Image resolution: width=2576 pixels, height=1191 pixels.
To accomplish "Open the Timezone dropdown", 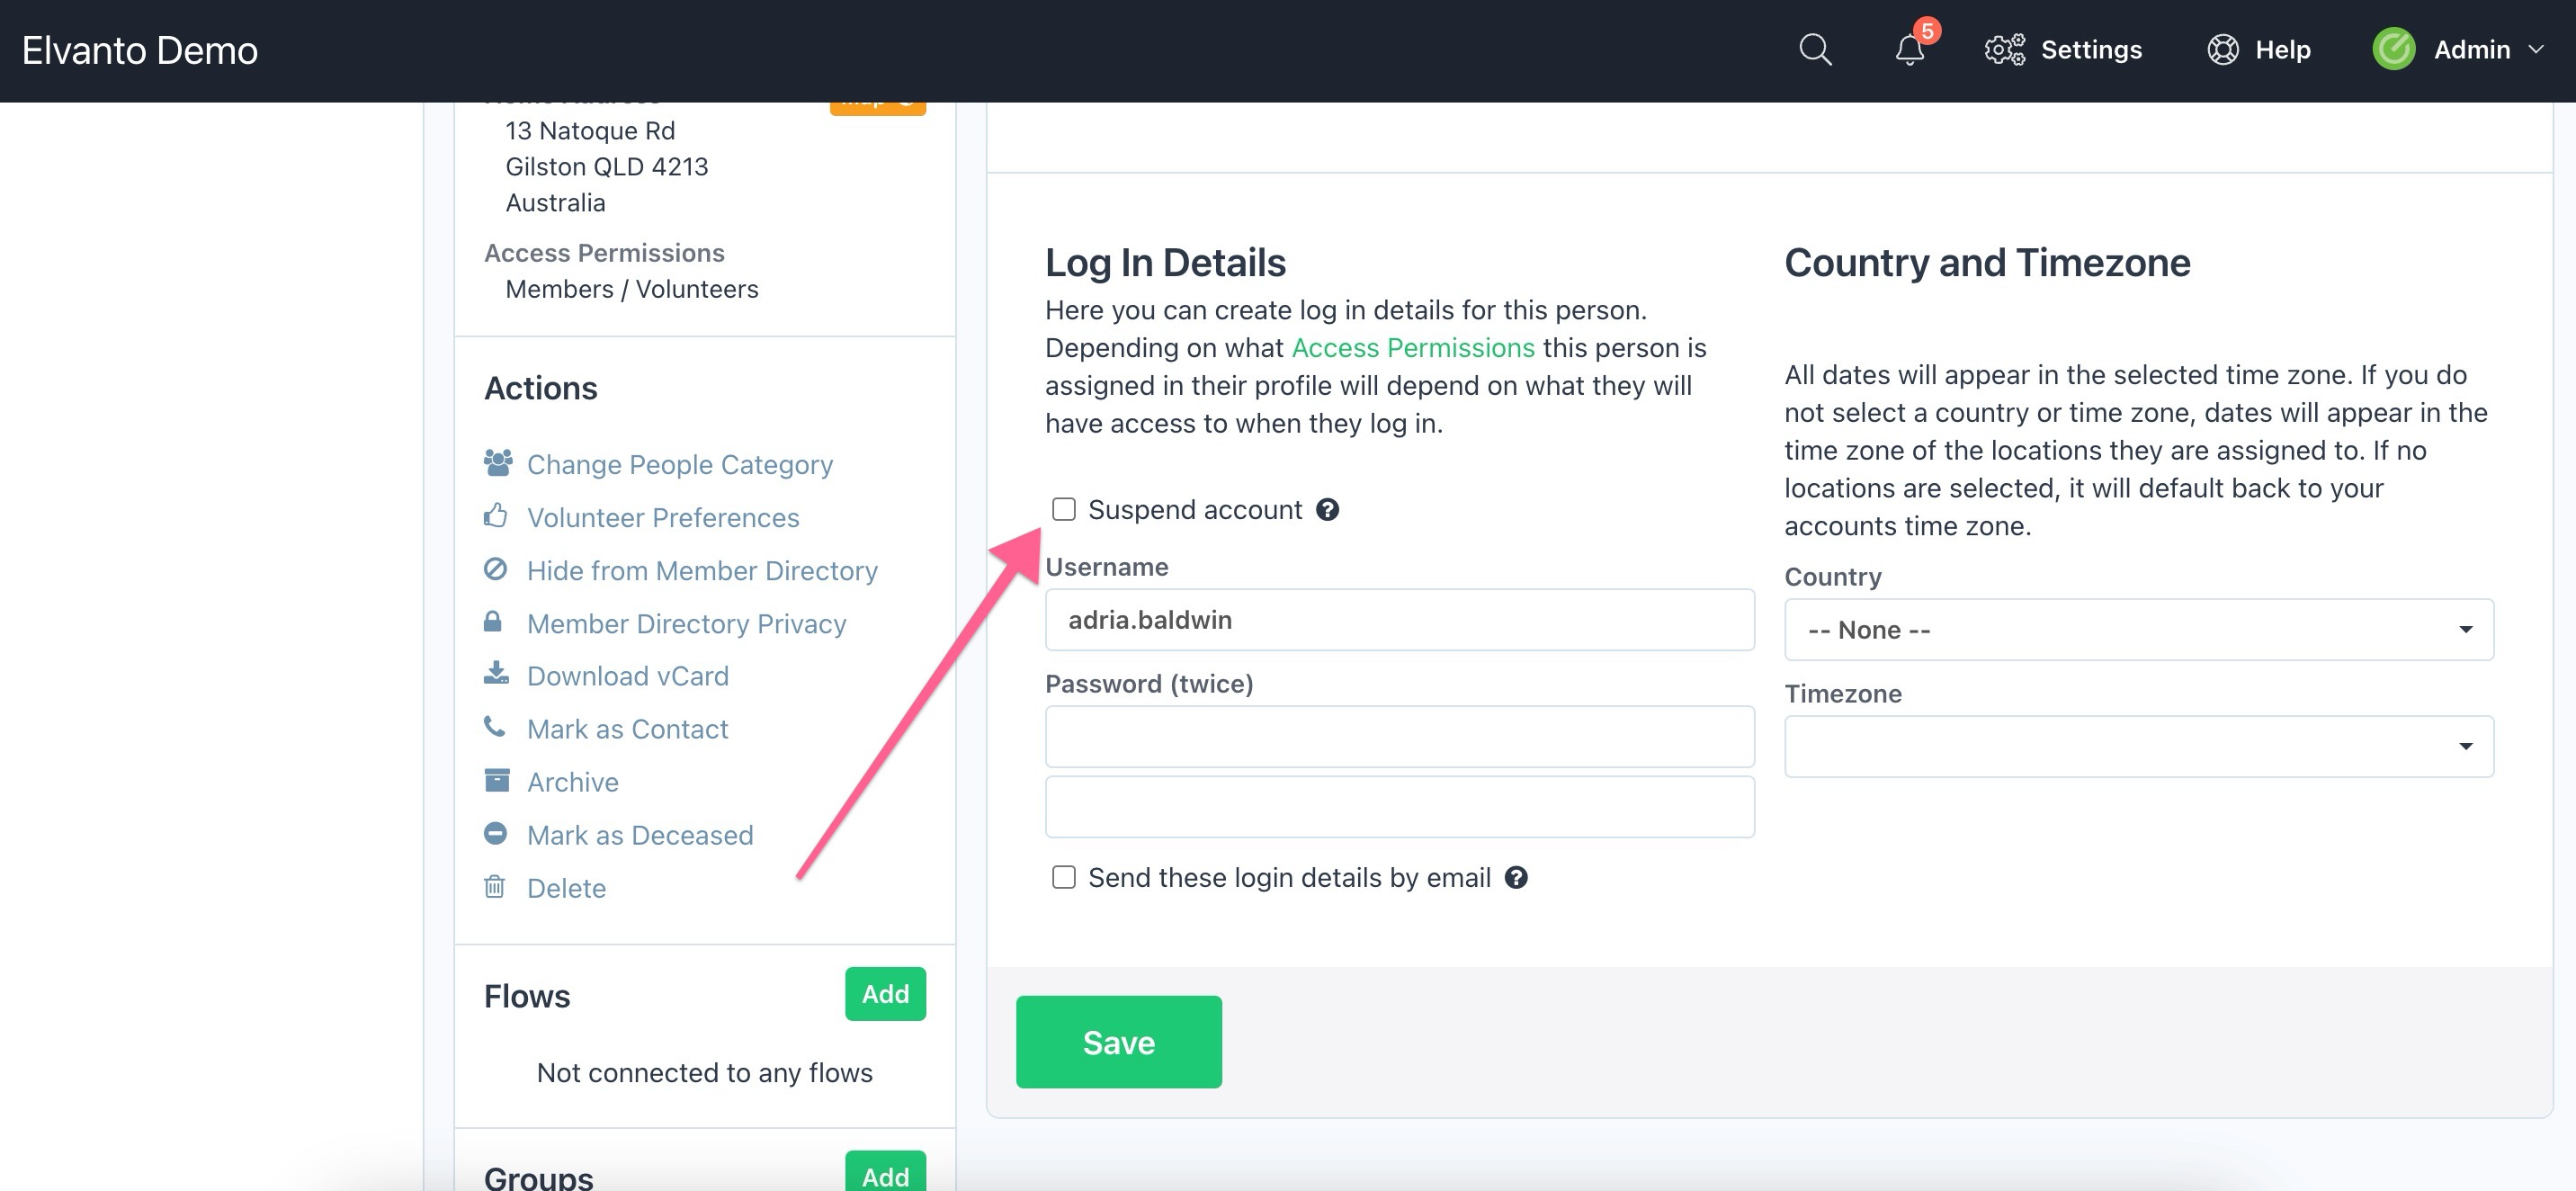I will point(2138,747).
